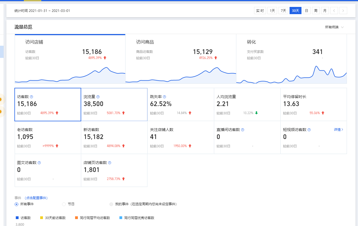This screenshot has width=358, height=226.
Task: Toggle 同行同层优秀访客数 legend series
Action: (137, 218)
